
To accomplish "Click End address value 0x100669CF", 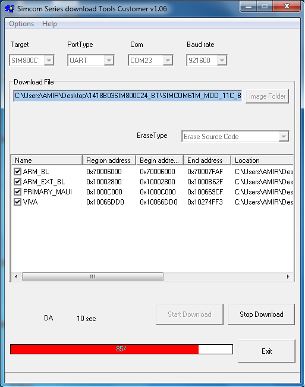I will coord(205,192).
